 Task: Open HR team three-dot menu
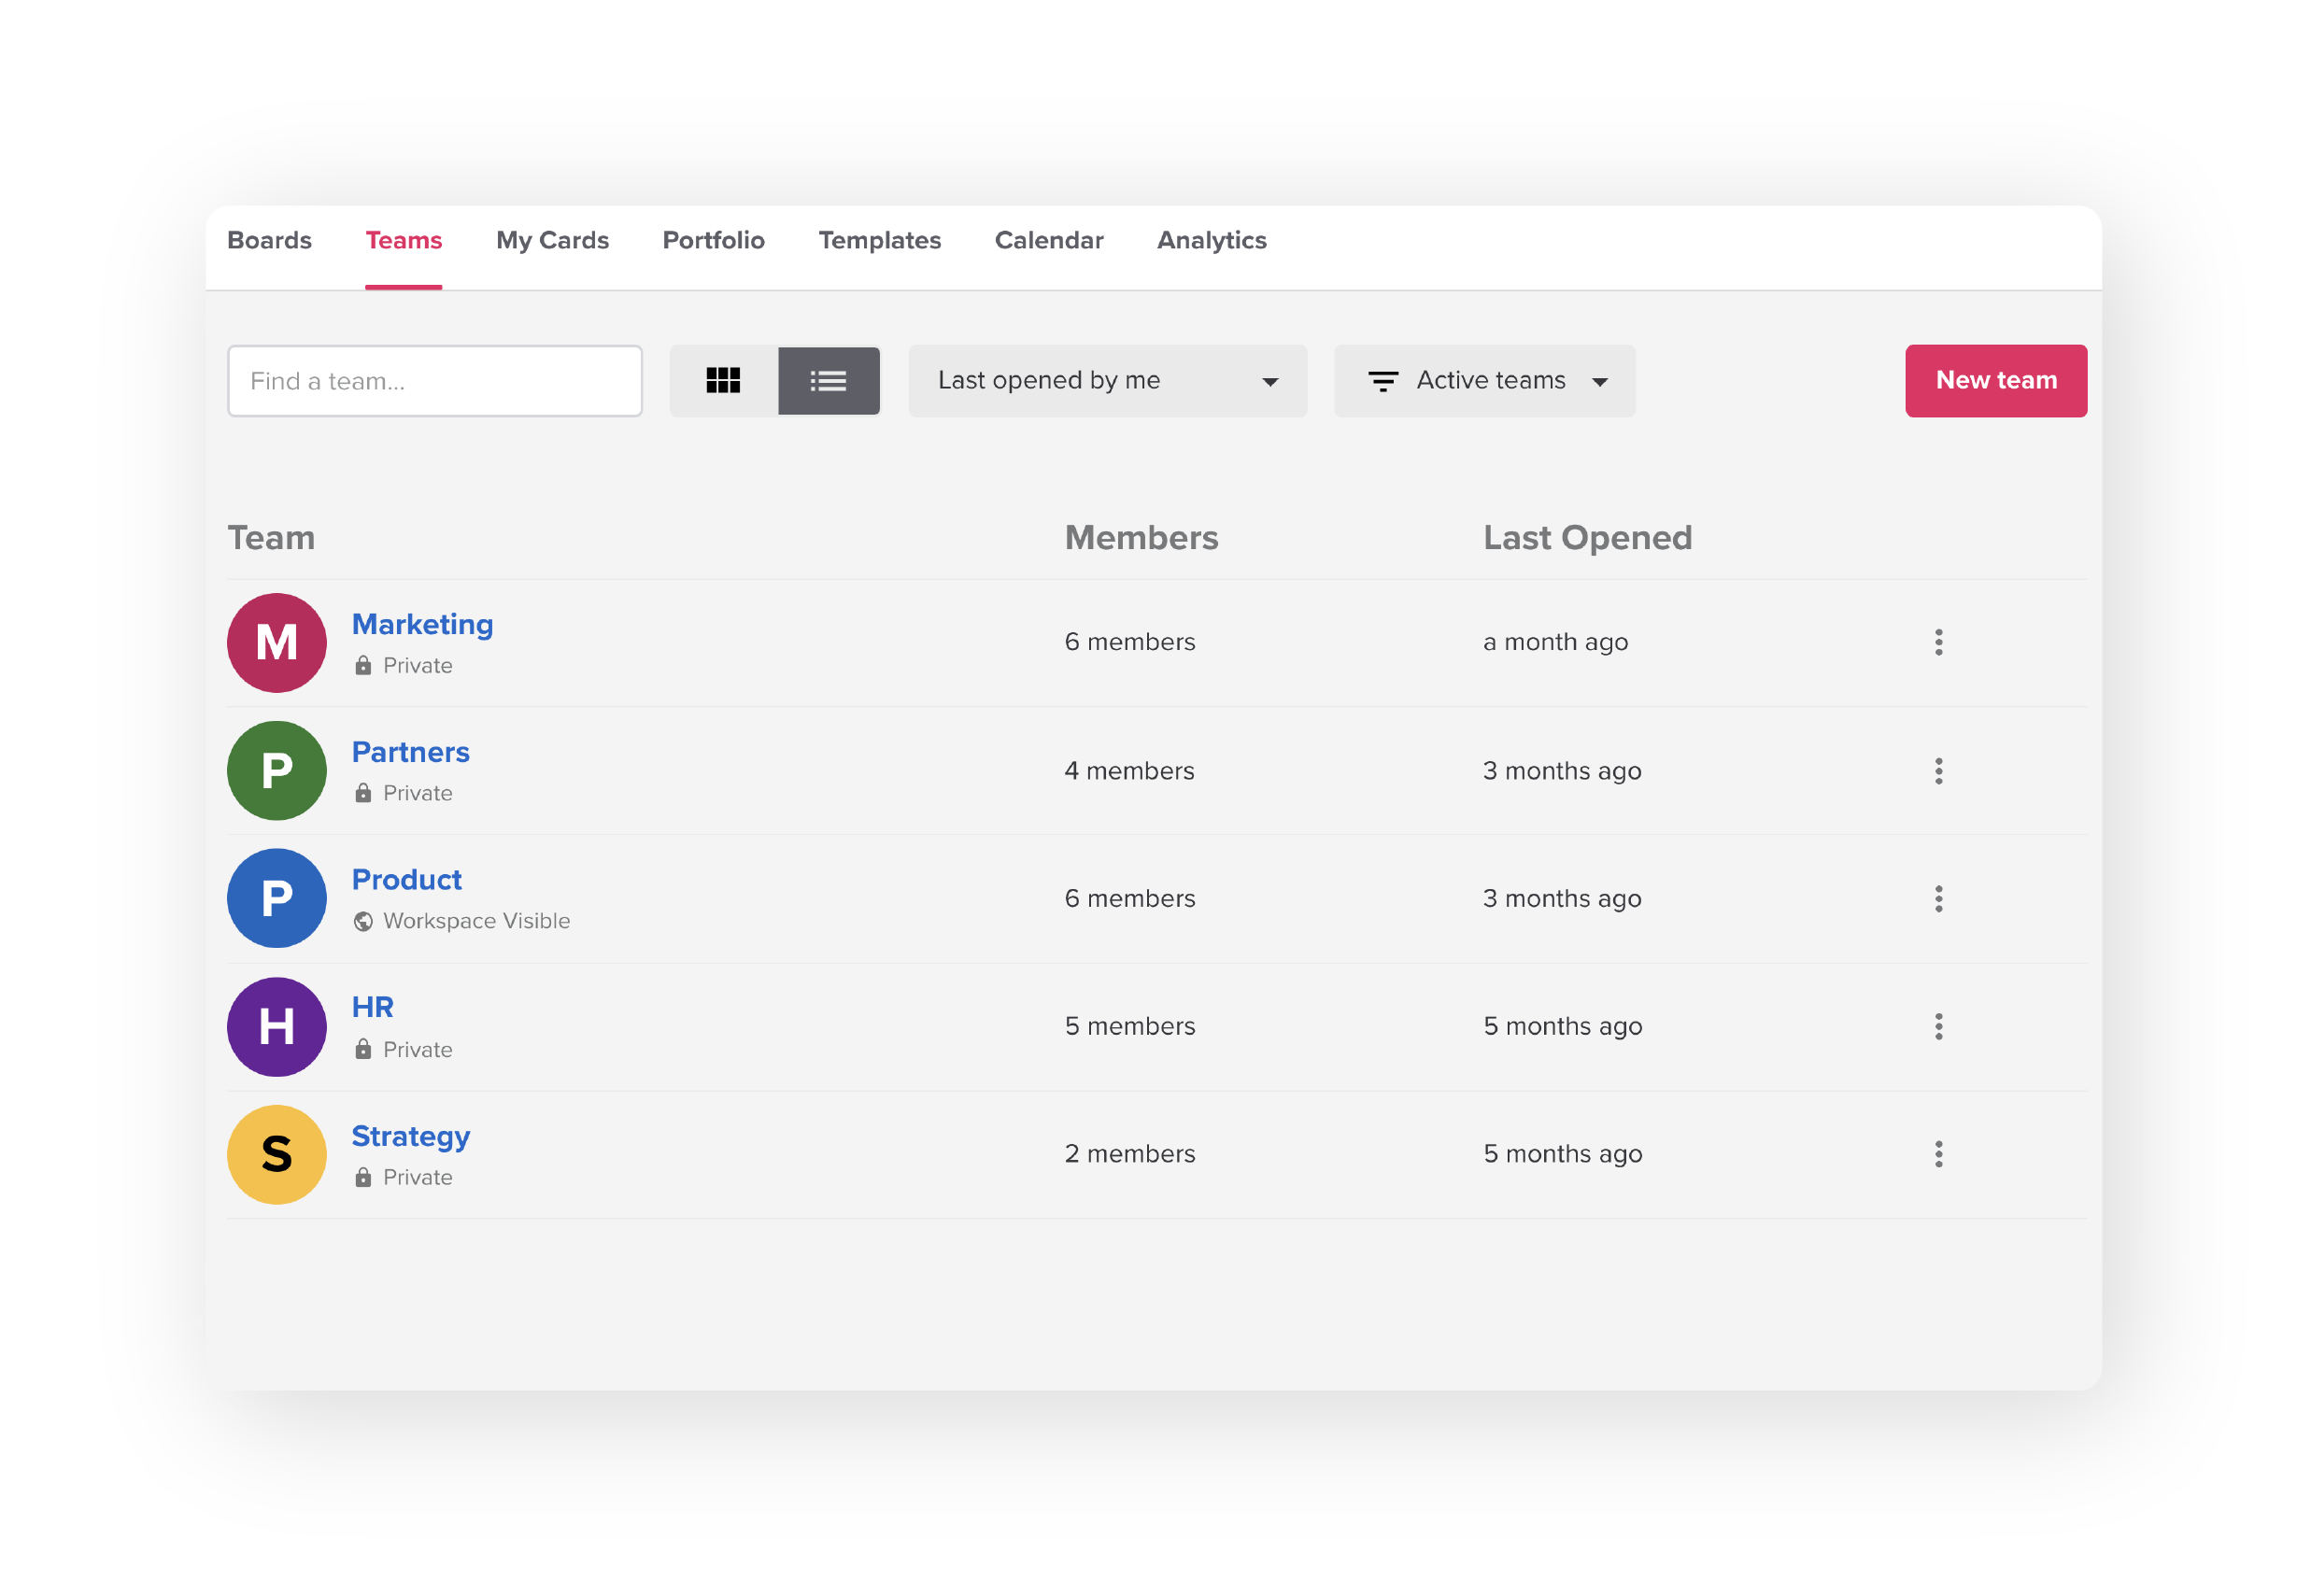click(1937, 1026)
